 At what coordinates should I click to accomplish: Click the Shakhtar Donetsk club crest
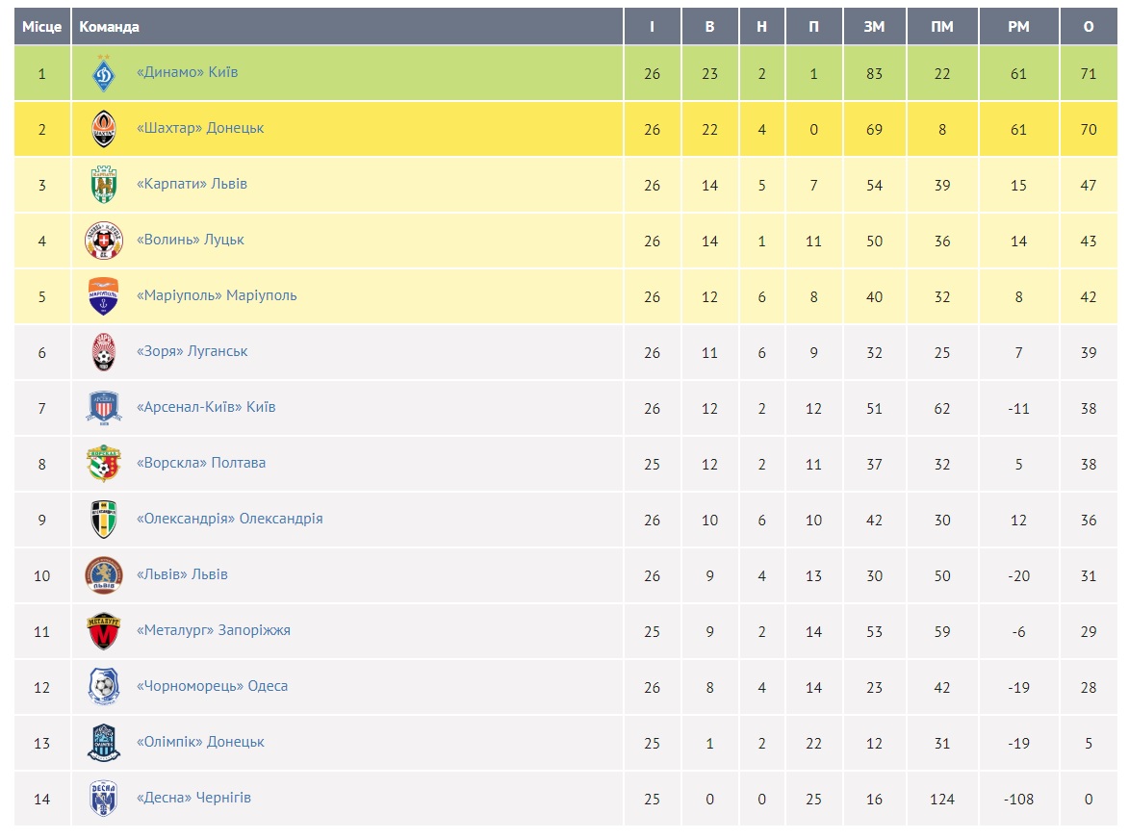(x=104, y=129)
